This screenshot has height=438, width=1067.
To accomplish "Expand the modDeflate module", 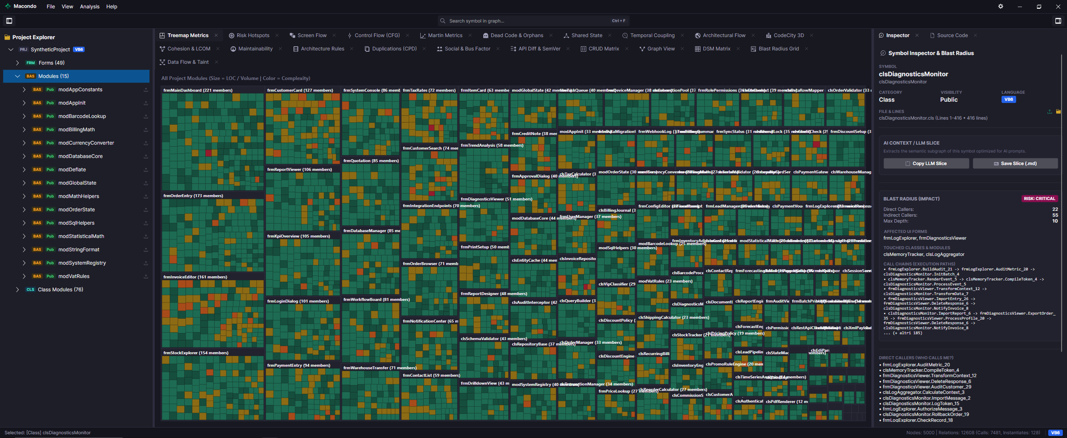I will click(24, 170).
